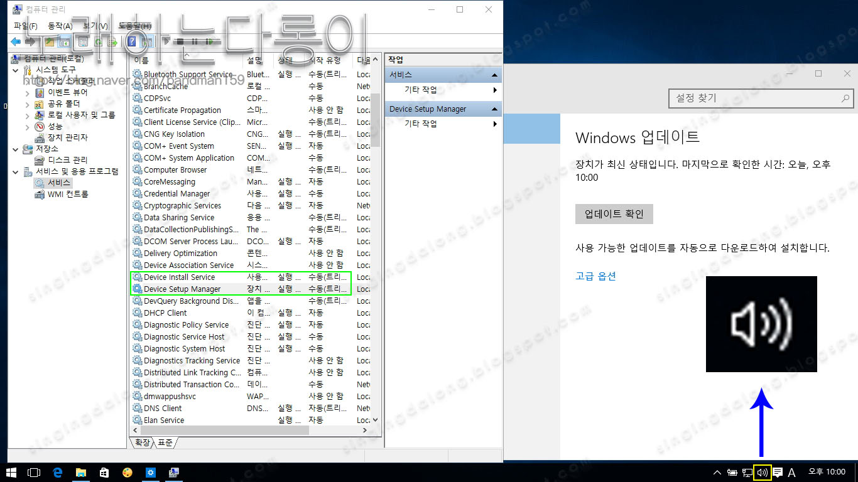
Task: Click the Forward navigation arrow in the toolbar
Action: pyautogui.click(x=29, y=41)
